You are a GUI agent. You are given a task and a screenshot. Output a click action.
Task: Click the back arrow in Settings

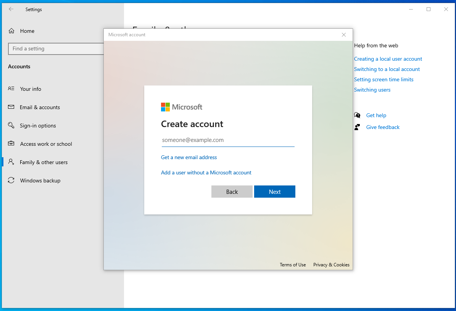pos(11,9)
